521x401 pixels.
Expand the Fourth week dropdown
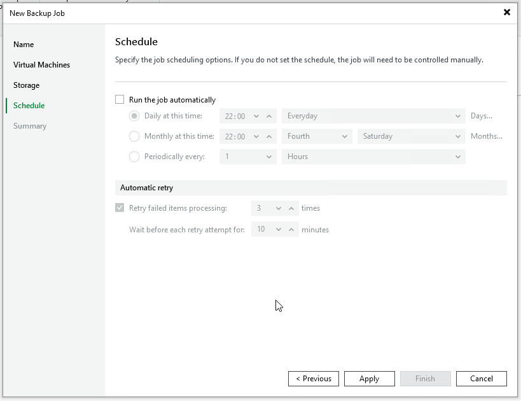point(316,136)
